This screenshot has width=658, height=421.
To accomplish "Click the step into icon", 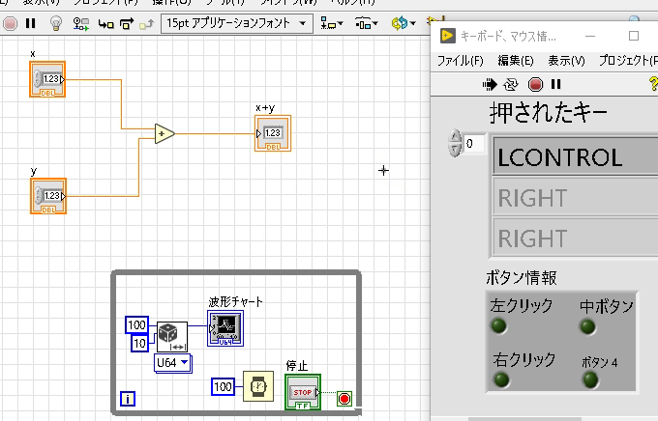I will pos(105,24).
